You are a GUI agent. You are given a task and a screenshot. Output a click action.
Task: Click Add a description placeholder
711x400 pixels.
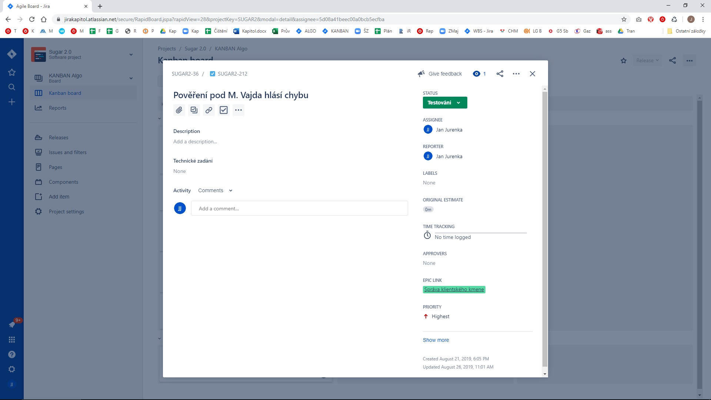tap(195, 141)
